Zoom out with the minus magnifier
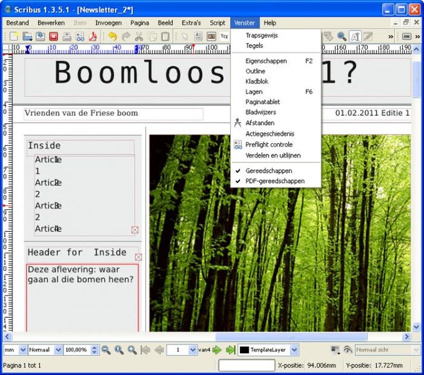Screen dimensions: 424x375 pyautogui.click(x=106, y=349)
